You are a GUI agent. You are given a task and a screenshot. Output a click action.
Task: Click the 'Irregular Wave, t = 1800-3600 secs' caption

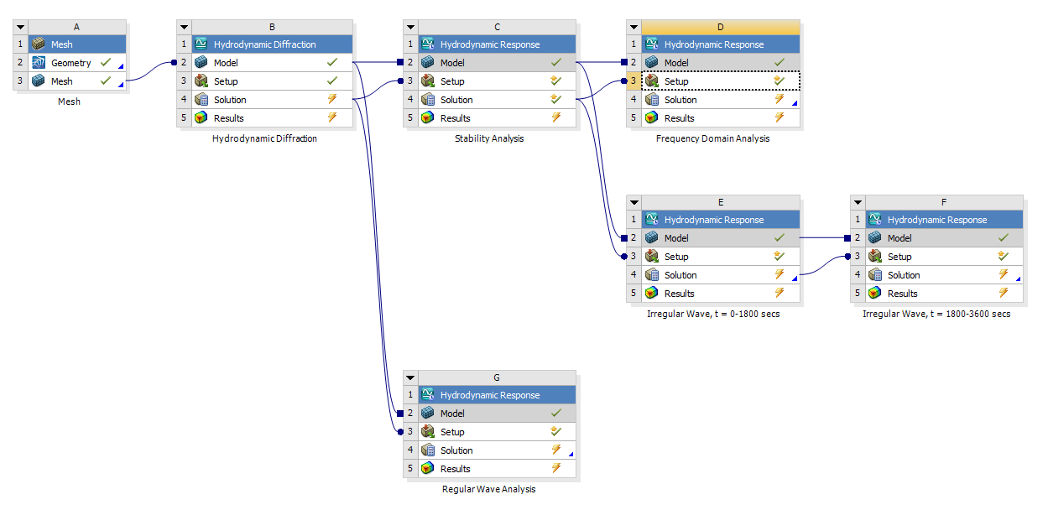pos(936,314)
